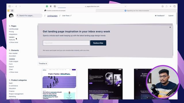This screenshot has height=103, width=184.
Task: Select the Pricing pages filter
Action: coord(11,32)
